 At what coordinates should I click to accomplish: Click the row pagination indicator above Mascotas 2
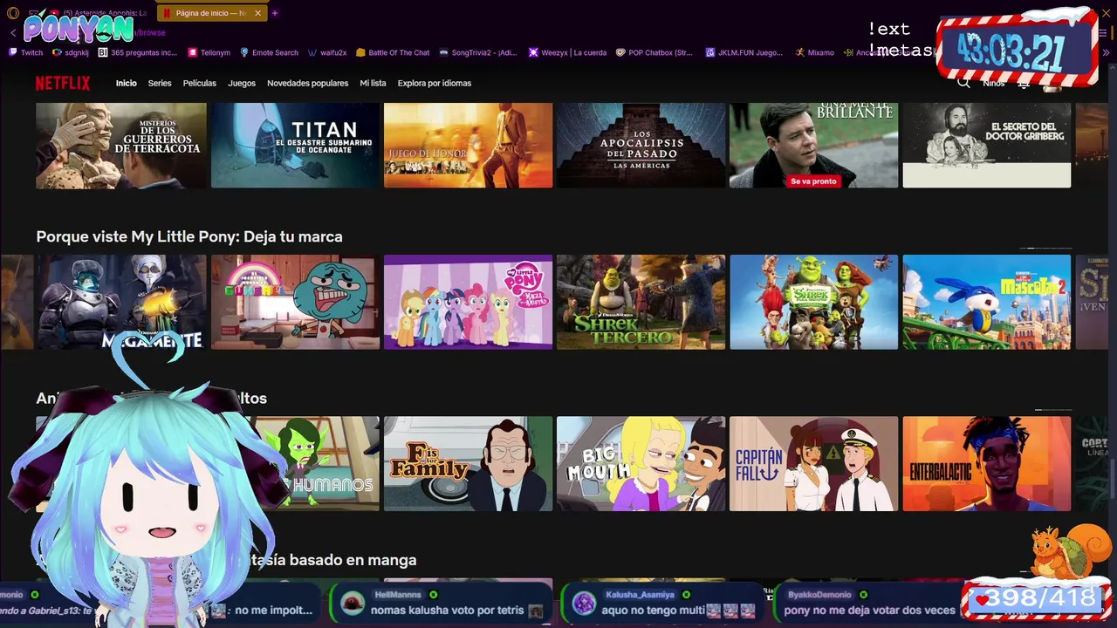click(1045, 248)
